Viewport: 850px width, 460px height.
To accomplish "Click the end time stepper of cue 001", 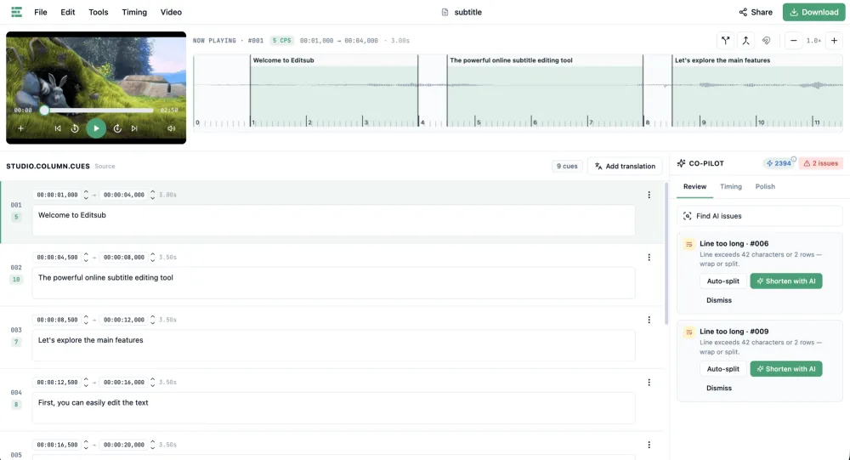I will pos(152,195).
